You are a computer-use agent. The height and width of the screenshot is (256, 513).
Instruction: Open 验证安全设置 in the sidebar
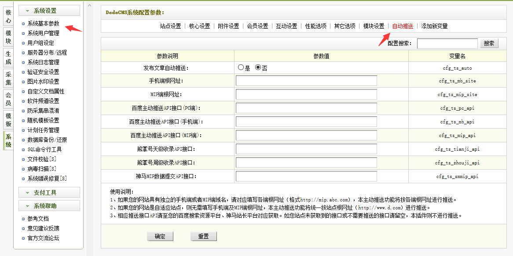point(44,72)
